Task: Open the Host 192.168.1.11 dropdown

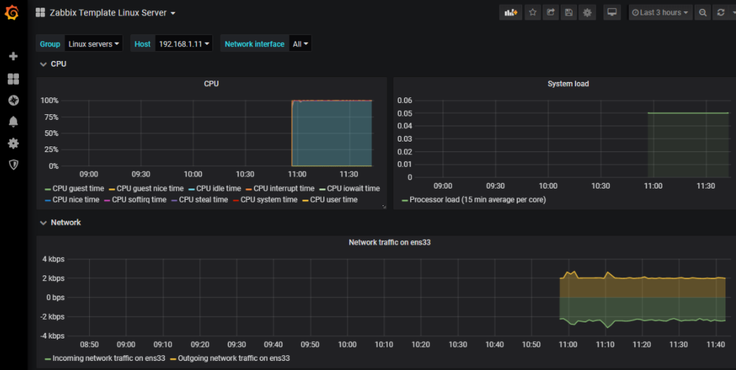Action: coord(184,43)
